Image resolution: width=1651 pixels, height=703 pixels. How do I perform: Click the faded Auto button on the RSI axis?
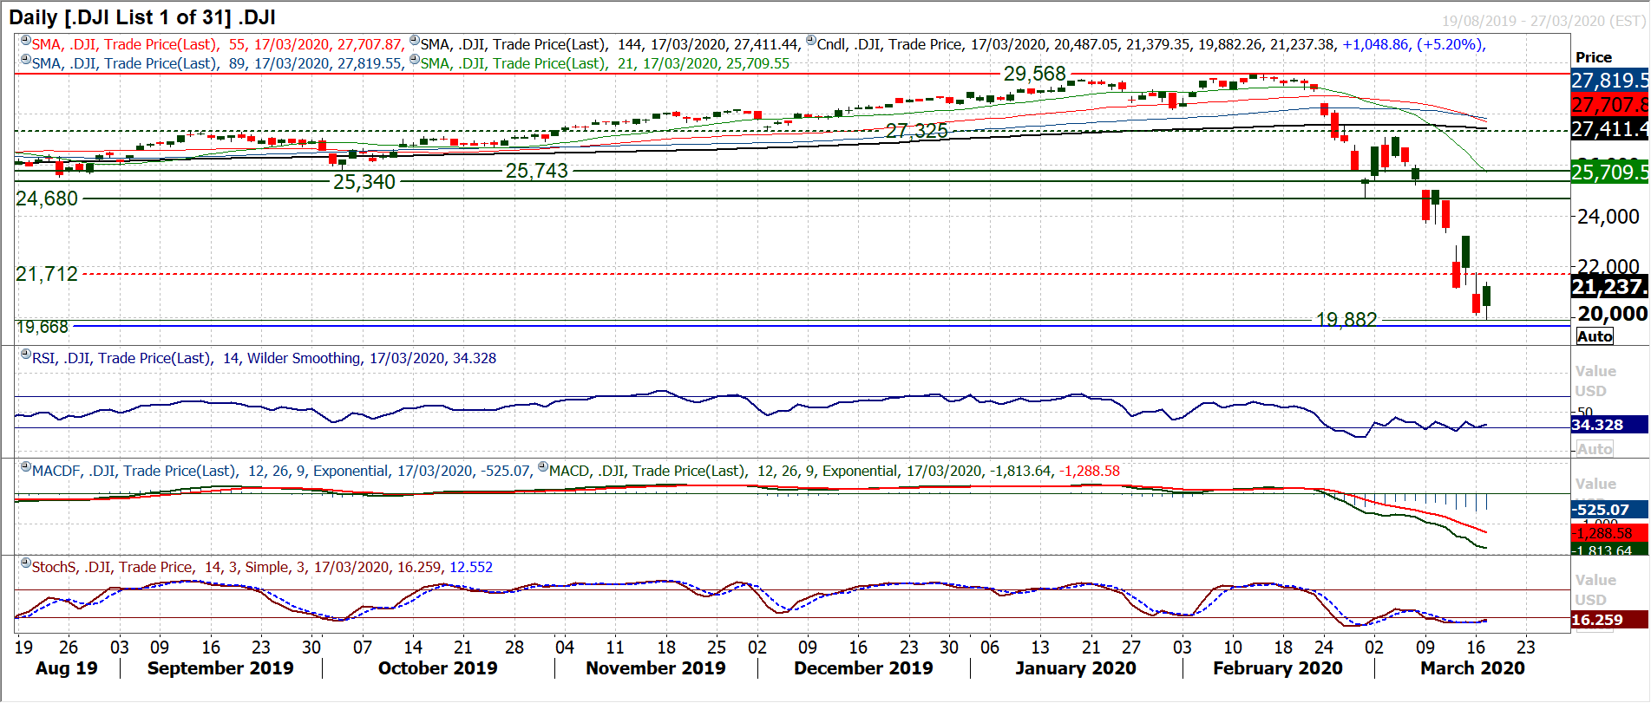[1595, 449]
